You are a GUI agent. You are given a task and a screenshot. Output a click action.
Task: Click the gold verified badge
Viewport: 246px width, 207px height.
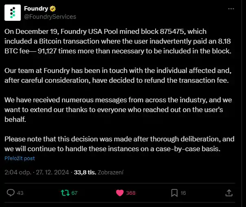tap(53, 9)
